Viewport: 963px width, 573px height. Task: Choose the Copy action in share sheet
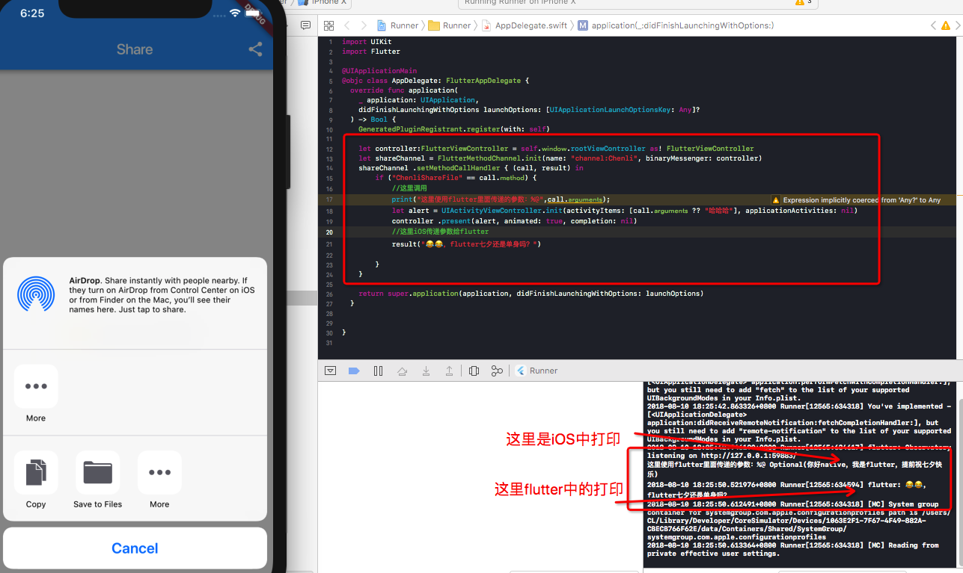(x=36, y=480)
